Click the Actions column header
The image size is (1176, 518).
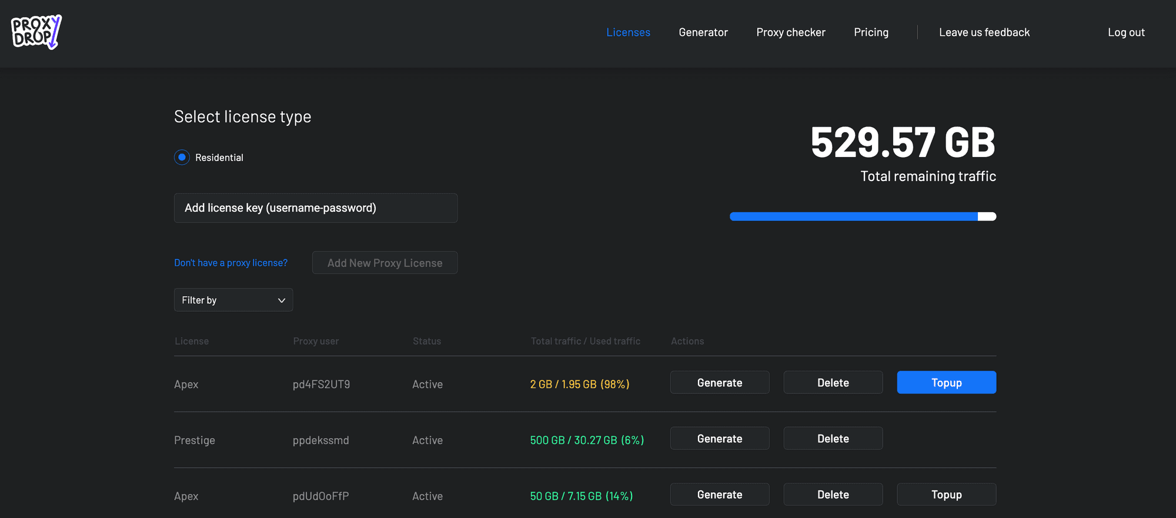click(687, 341)
